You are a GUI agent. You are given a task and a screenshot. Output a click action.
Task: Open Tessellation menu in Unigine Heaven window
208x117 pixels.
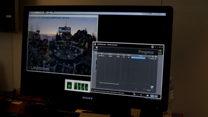click(61, 18)
